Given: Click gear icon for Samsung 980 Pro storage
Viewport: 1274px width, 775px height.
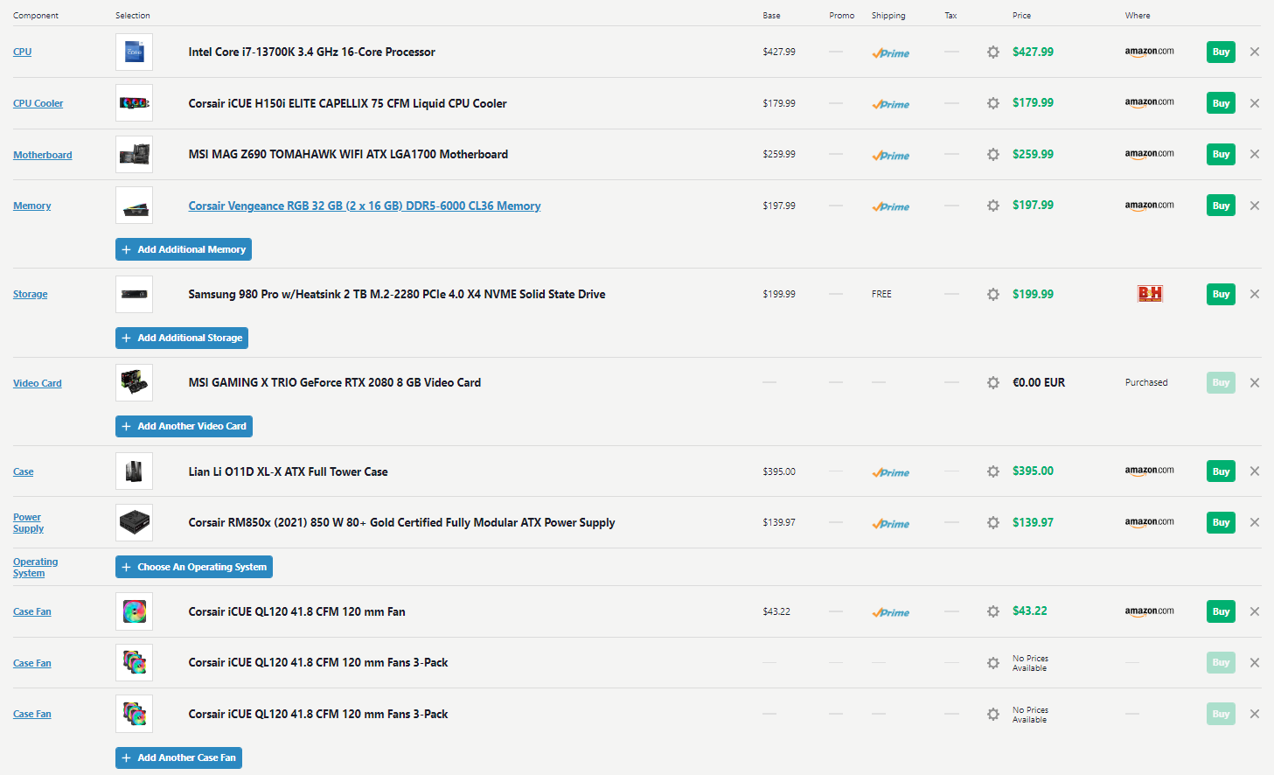Looking at the screenshot, I should click(x=993, y=294).
